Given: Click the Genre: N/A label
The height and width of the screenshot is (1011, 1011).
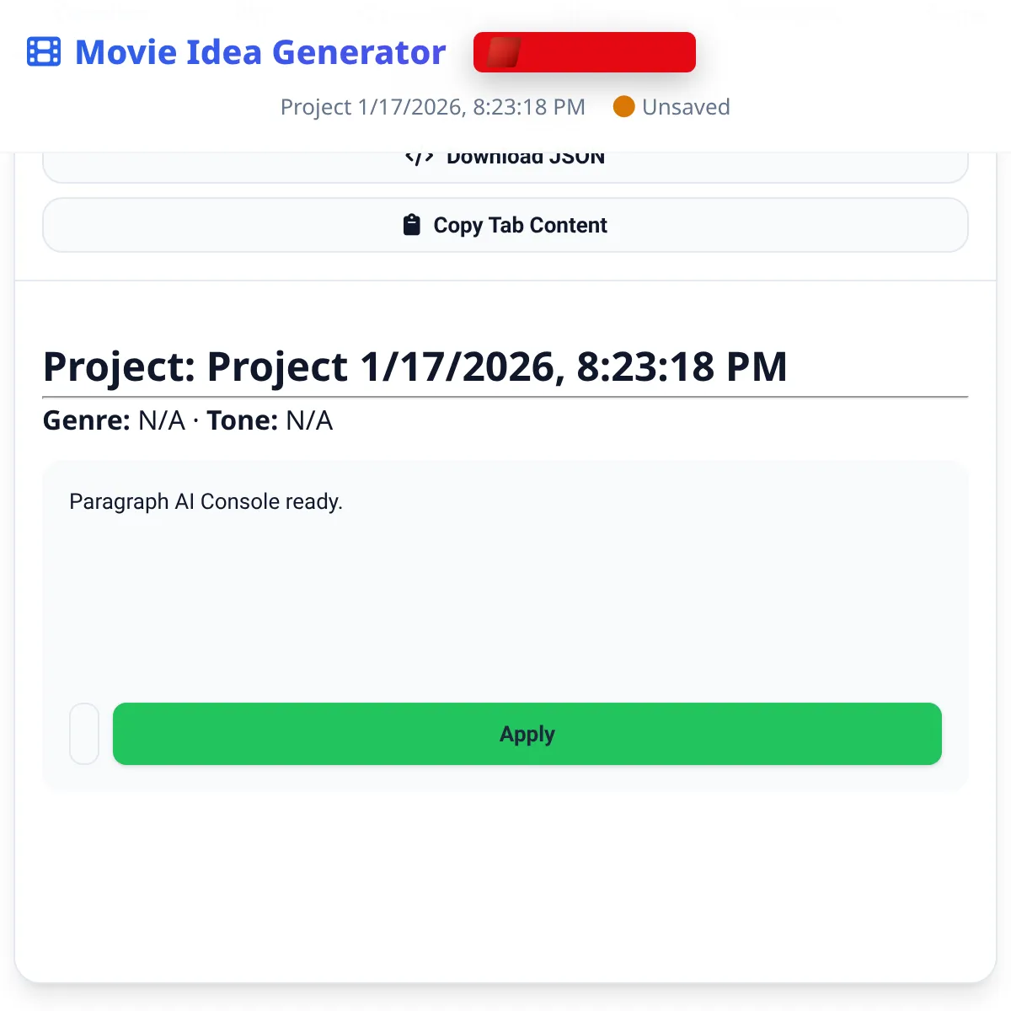Looking at the screenshot, I should [x=113, y=420].
